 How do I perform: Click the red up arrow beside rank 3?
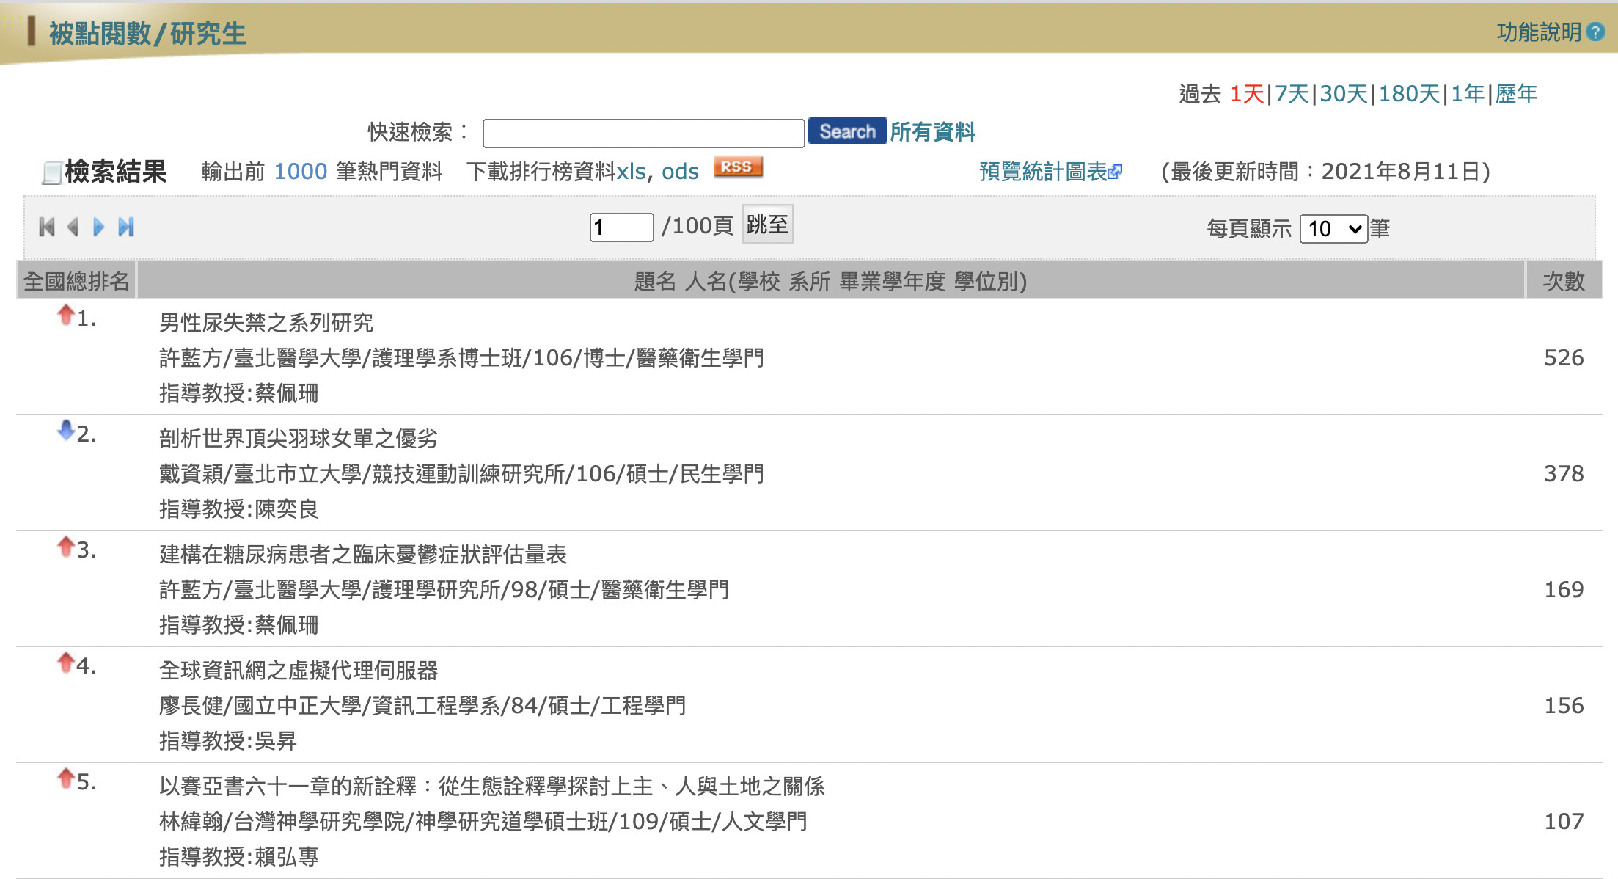[66, 547]
